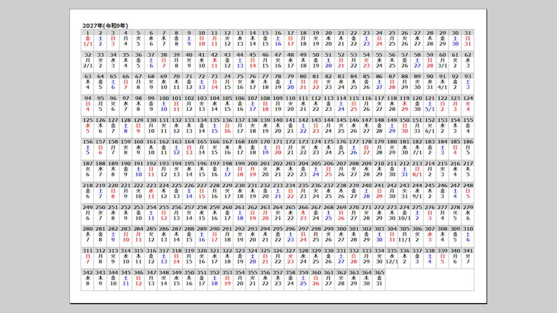Click day-of-year header "32"
This screenshot has height=313, width=557.
[88, 55]
